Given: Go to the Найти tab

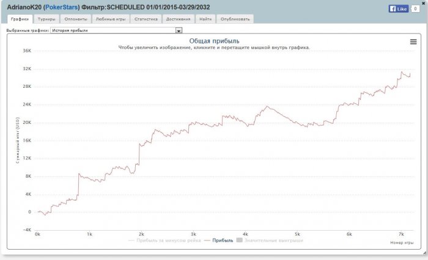Looking at the screenshot, I should tap(205, 19).
